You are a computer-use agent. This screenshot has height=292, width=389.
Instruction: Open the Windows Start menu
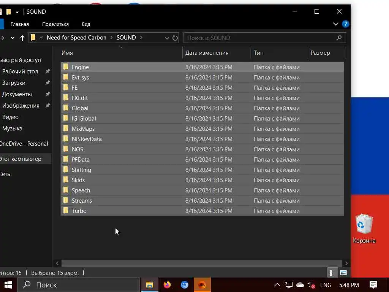[8, 285]
